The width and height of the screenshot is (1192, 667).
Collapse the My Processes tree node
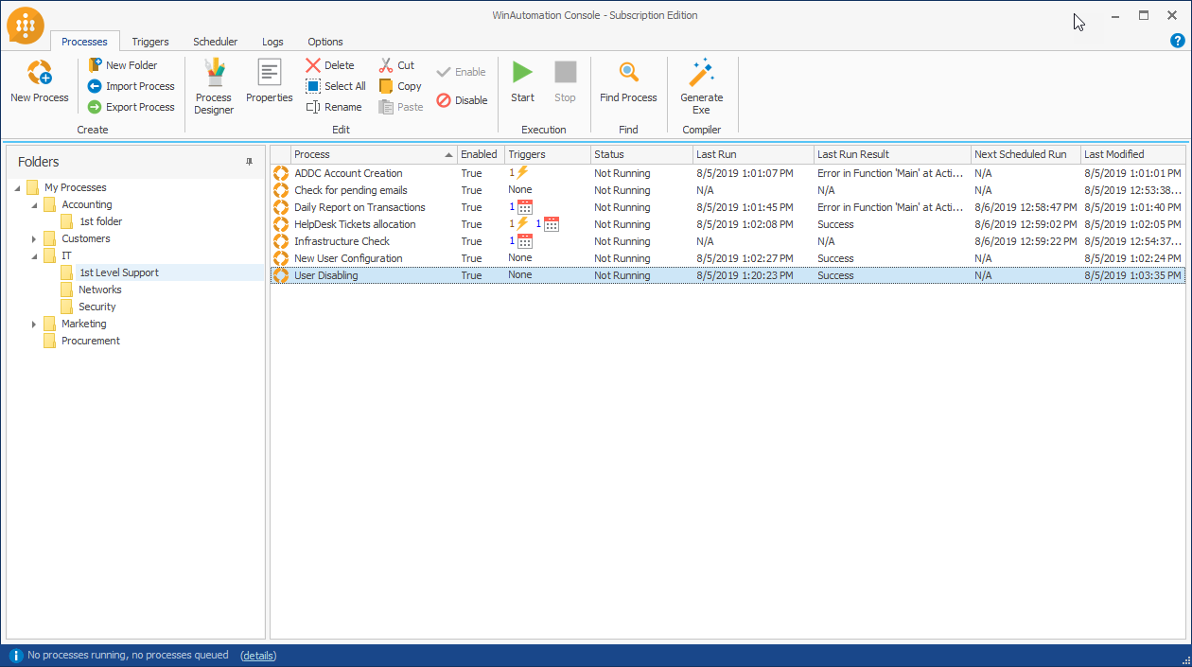pos(17,188)
